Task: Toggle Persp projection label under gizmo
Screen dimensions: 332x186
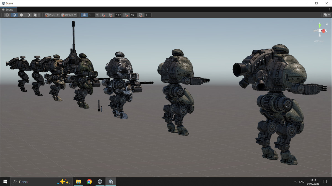Action: pyautogui.click(x=319, y=41)
